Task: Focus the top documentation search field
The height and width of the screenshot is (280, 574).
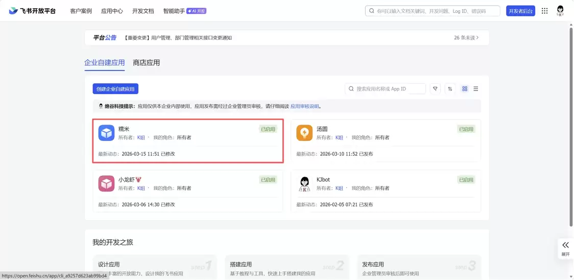Action: [433, 11]
